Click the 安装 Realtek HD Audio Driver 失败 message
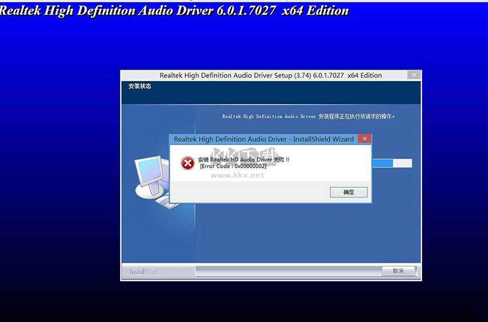This screenshot has width=488, height=322. click(243, 160)
